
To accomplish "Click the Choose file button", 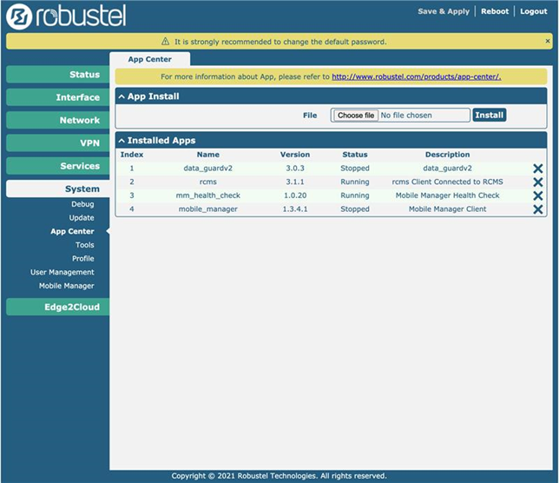I will (356, 116).
